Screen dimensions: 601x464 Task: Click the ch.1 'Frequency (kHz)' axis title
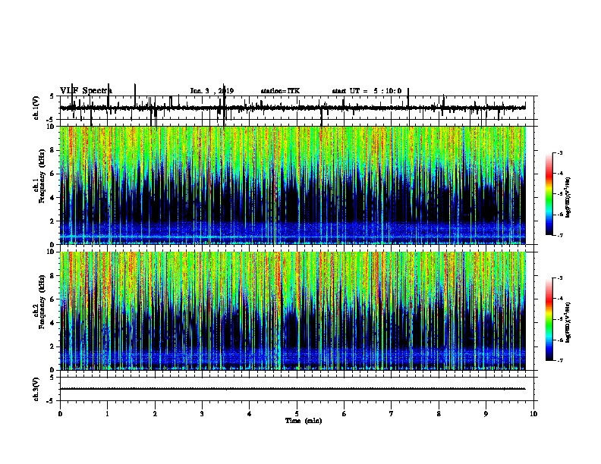point(42,176)
